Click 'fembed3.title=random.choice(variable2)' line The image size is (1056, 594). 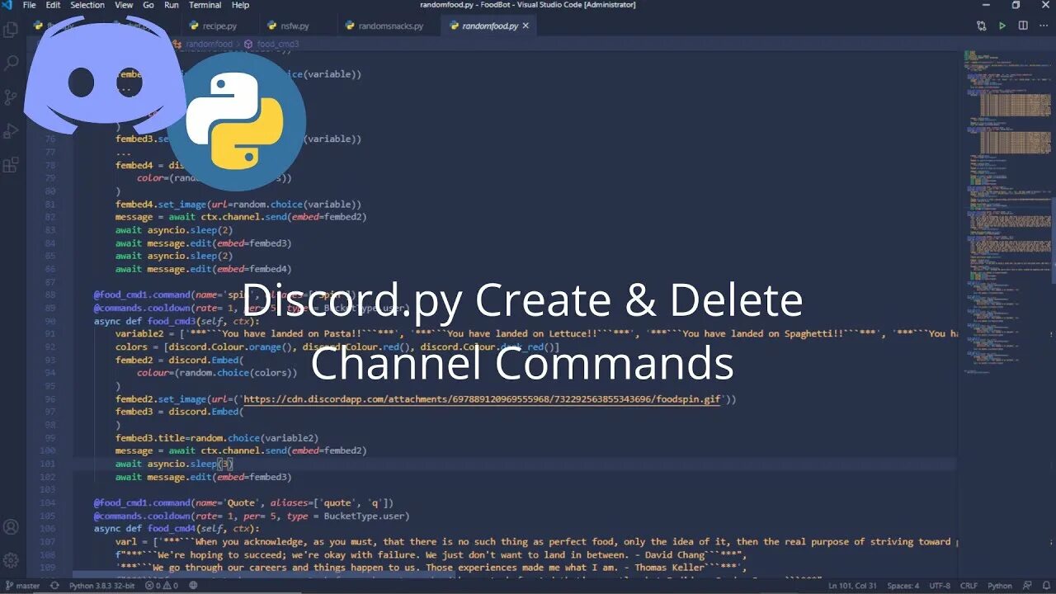pos(217,438)
